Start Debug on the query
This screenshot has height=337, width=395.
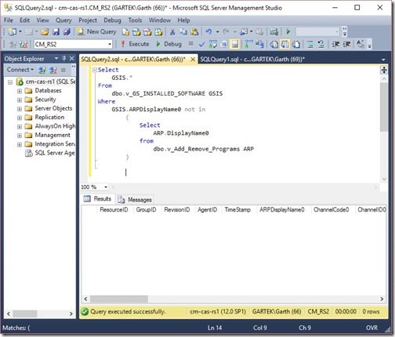click(x=169, y=44)
